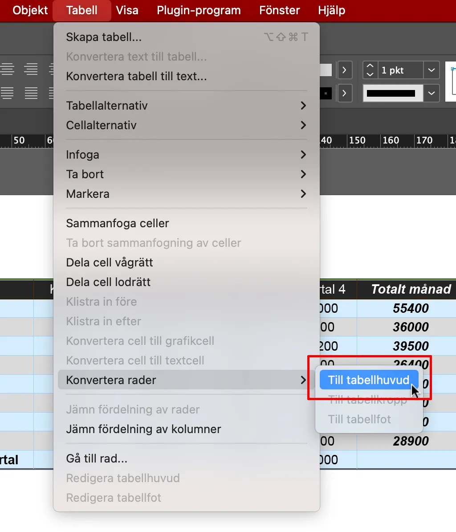This screenshot has width=456, height=532.
Task: Click Sammanfoga celler menu item
Action: [118, 223]
